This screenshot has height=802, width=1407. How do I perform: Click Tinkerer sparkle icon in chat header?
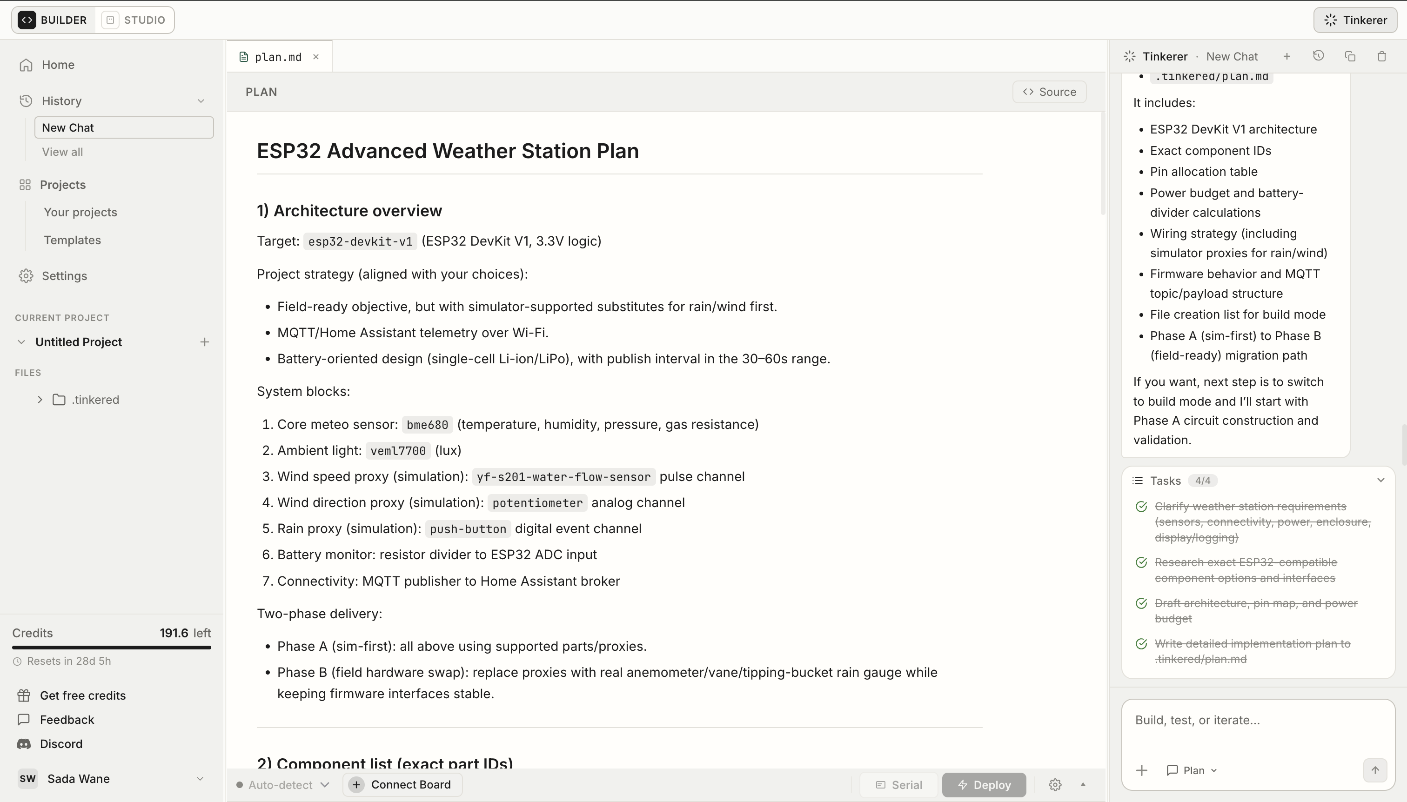(x=1129, y=56)
